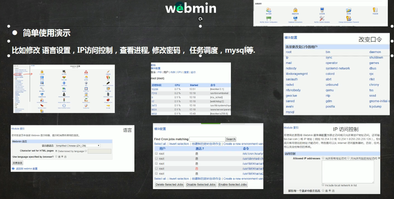Viewport: 394px width, 199px height.
Task: Click 变更语言 button
Action: pos(18,163)
